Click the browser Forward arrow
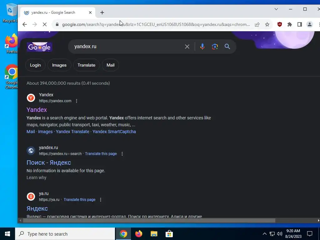 pyautogui.click(x=35, y=24)
